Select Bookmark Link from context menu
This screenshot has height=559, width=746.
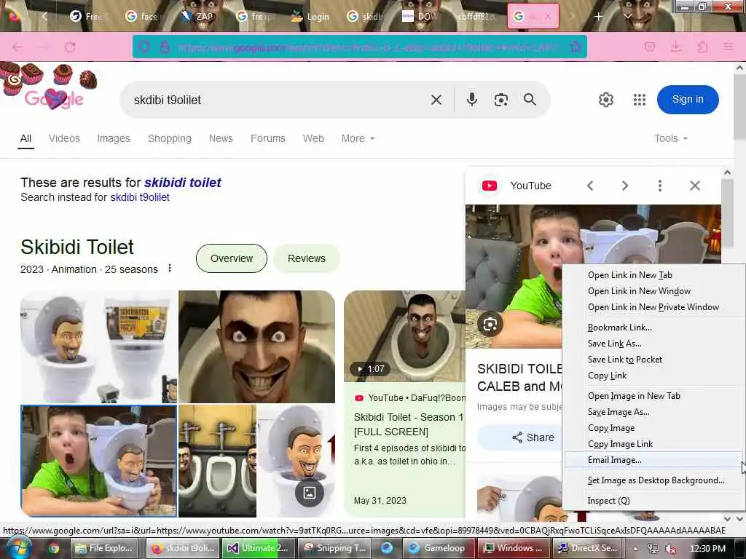point(653,328)
